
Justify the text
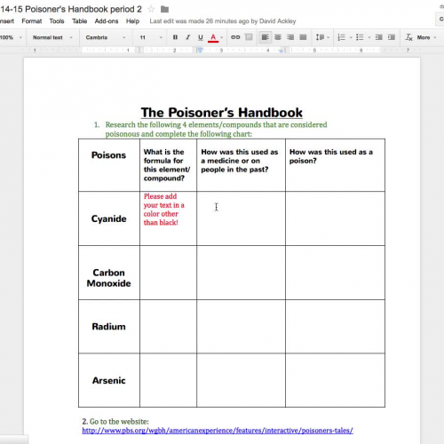point(303,37)
